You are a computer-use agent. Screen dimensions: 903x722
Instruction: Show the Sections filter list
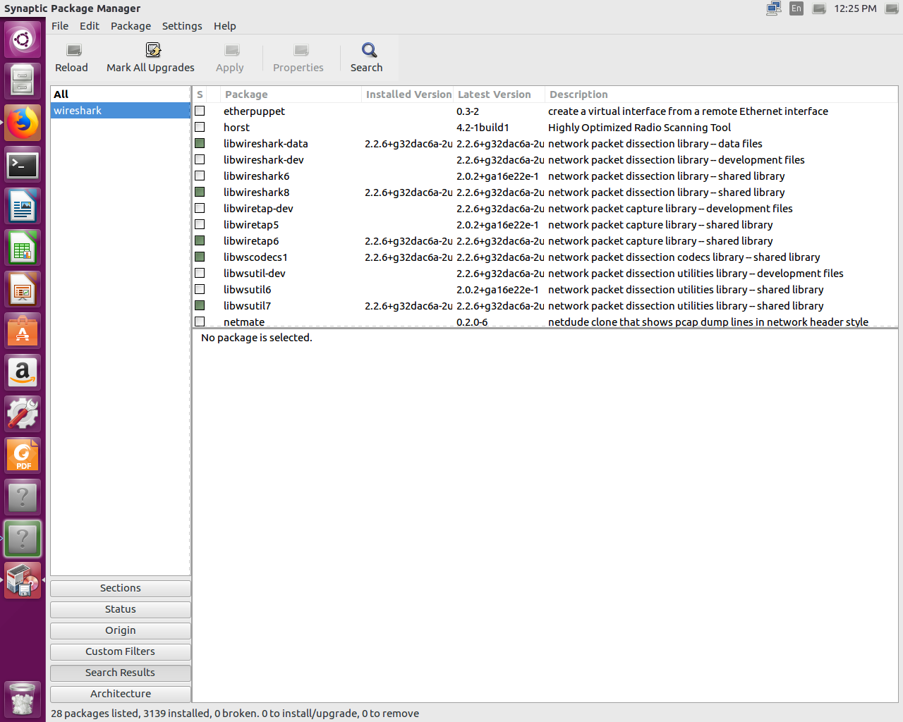121,588
